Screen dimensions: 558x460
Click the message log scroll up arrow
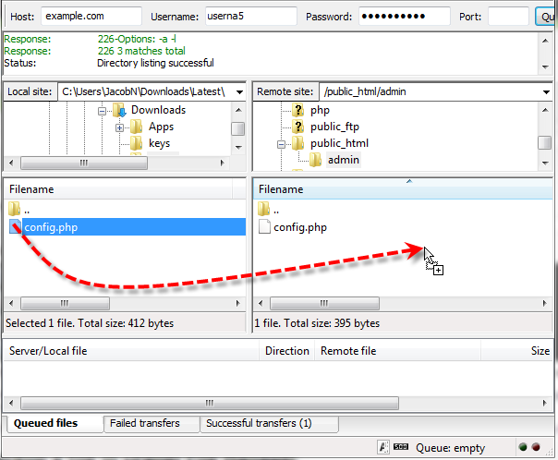coord(545,41)
